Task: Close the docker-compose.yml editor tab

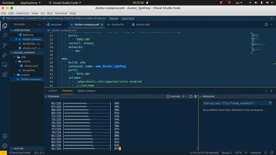Action: [102, 25]
